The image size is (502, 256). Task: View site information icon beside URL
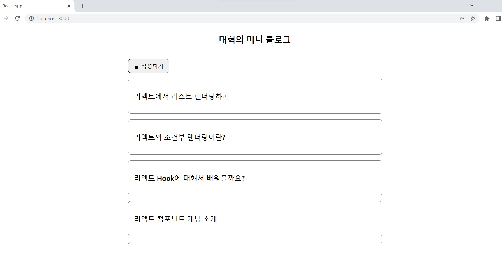31,18
